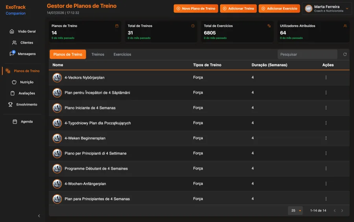354x222 pixels.
Task: Click Adicionar Exercício button
Action: click(279, 9)
